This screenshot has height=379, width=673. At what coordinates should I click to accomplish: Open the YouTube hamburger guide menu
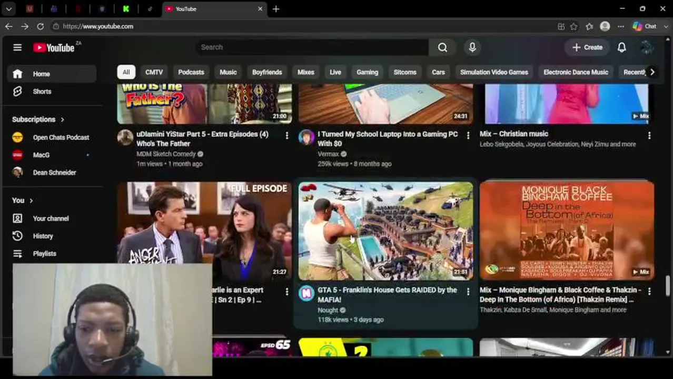17,47
